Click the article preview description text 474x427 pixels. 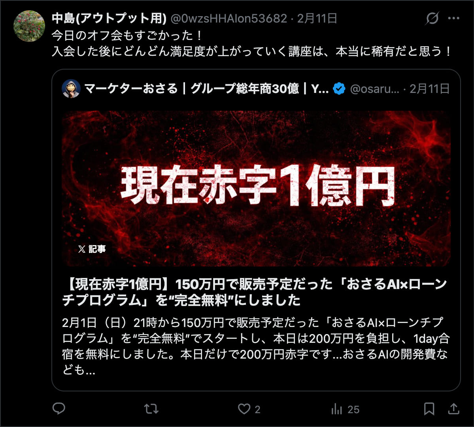pos(256,346)
